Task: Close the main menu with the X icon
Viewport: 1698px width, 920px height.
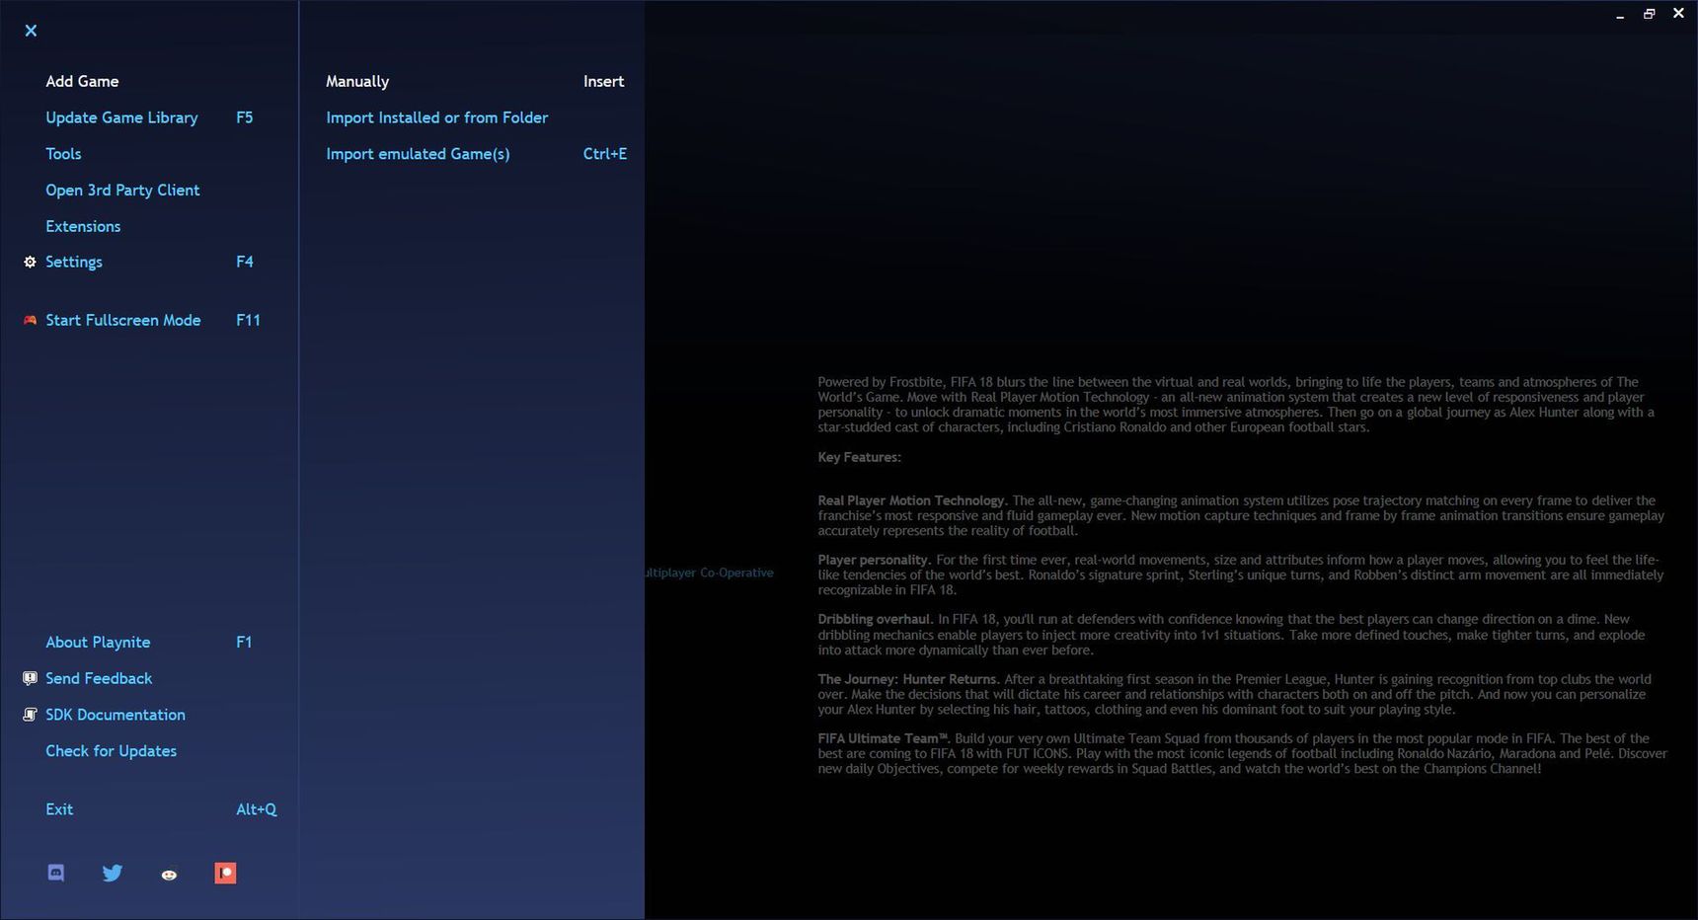Action: click(x=31, y=31)
